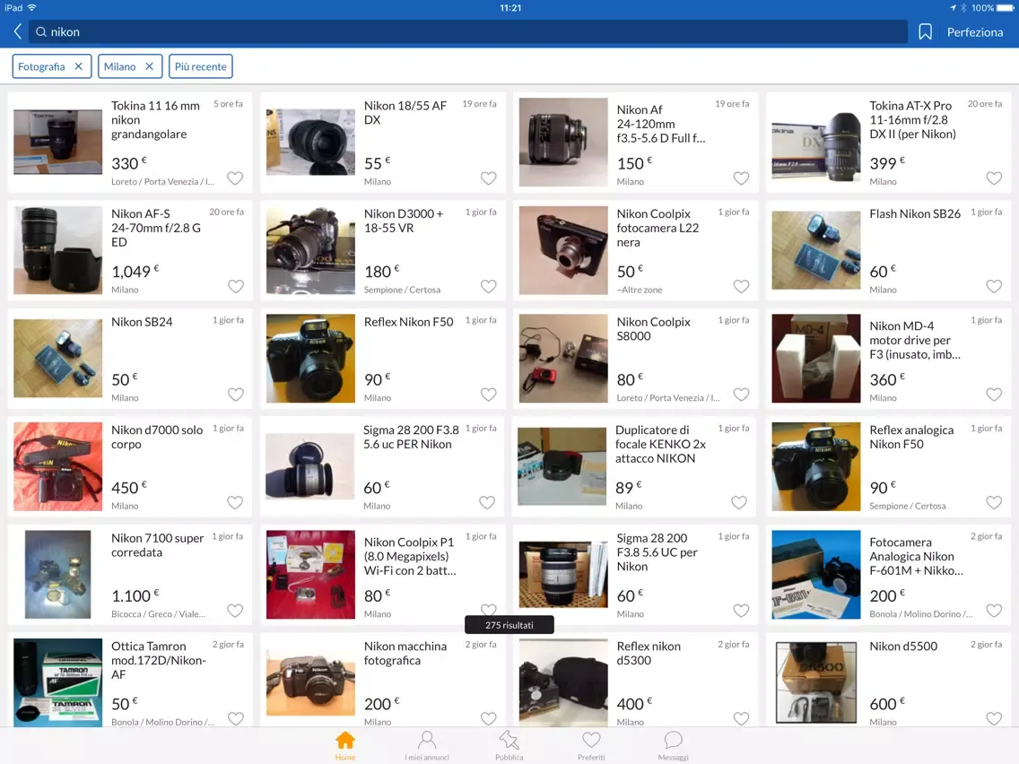1019x764 pixels.
Task: Tap the heart on Reflex Nikon F50 at Milano
Action: pyautogui.click(x=488, y=395)
